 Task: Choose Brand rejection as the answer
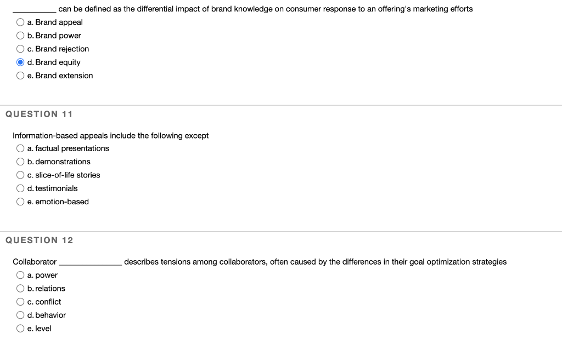(x=20, y=49)
